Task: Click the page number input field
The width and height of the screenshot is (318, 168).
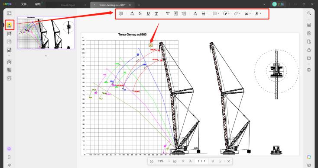Action: coord(201,162)
